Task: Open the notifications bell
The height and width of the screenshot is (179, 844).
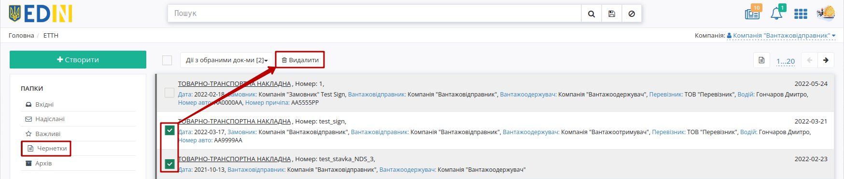Action: point(777,13)
